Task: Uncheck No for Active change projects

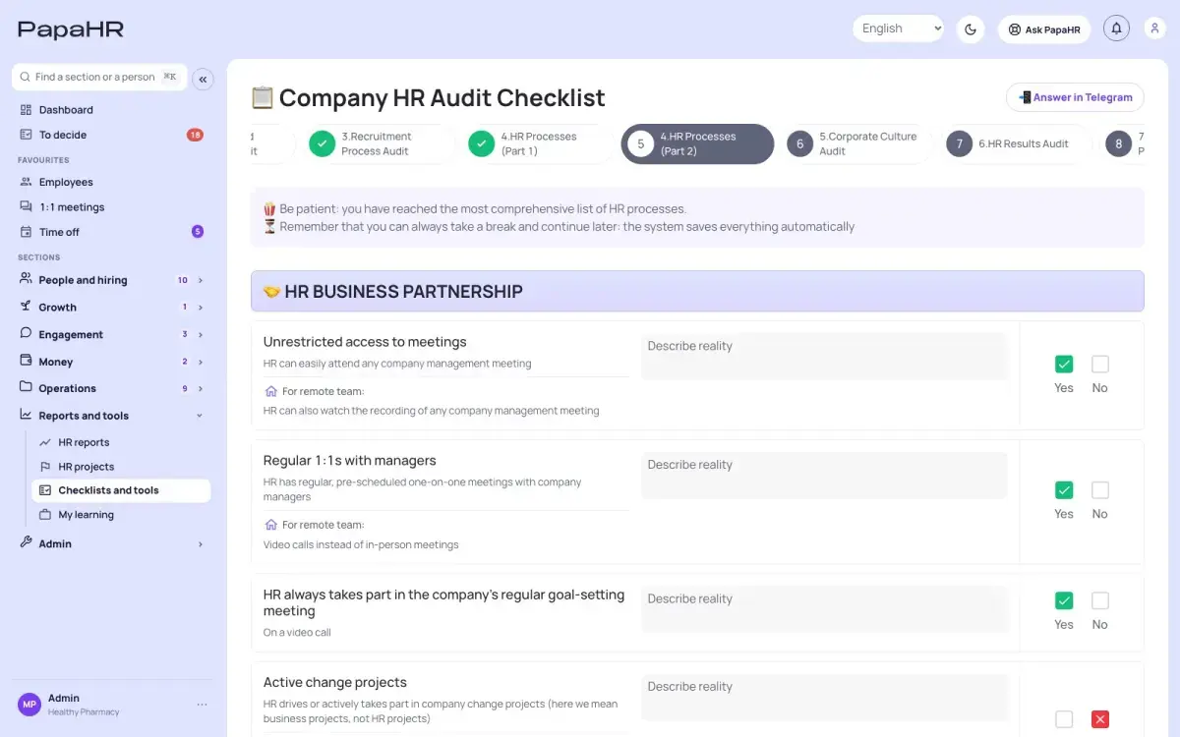Action: [x=1100, y=719]
